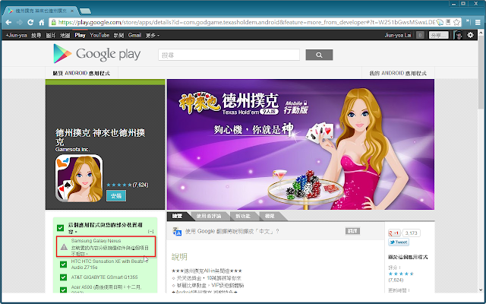This screenshot has height=304, width=486.
Task: Switch to the 權限 permissions tab
Action: (x=270, y=216)
